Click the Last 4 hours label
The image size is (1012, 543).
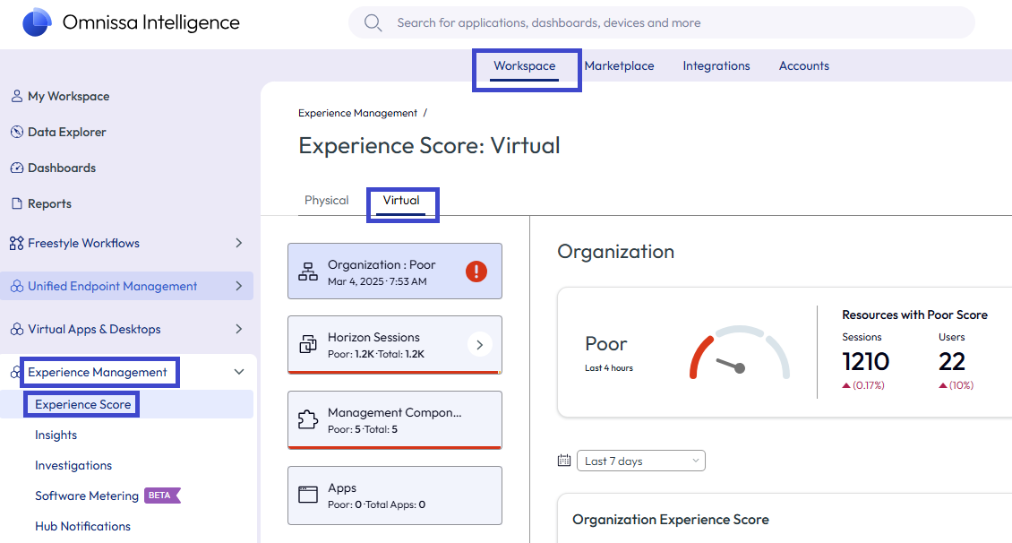pos(609,368)
